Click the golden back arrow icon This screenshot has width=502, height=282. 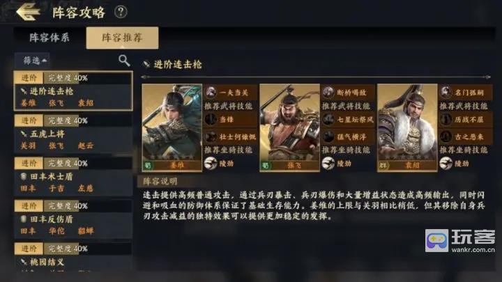(x=28, y=12)
